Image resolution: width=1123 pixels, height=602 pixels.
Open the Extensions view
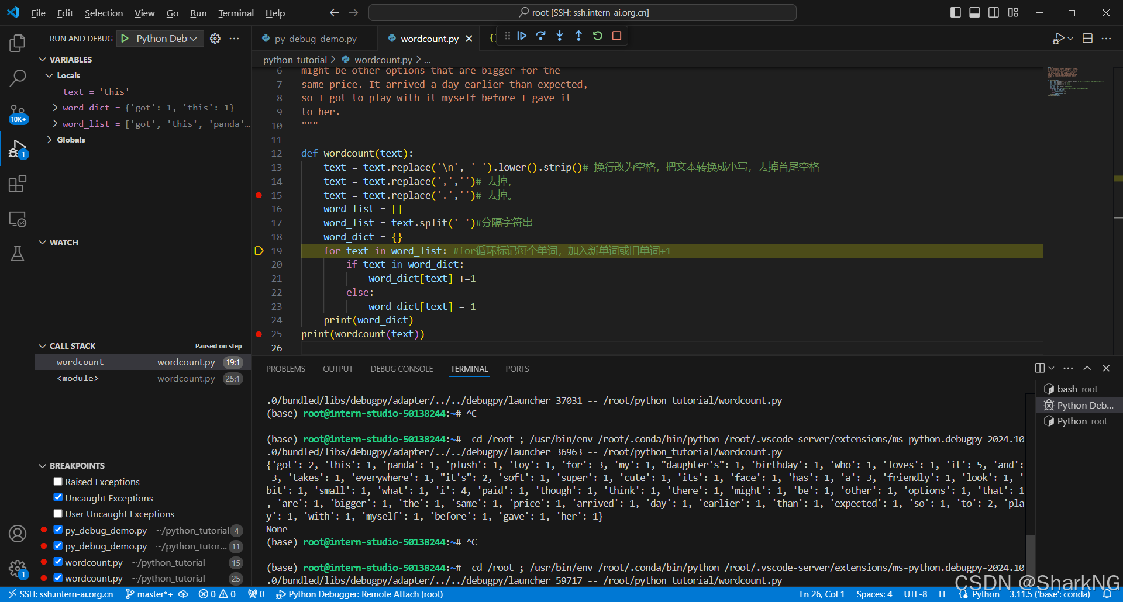[18, 184]
